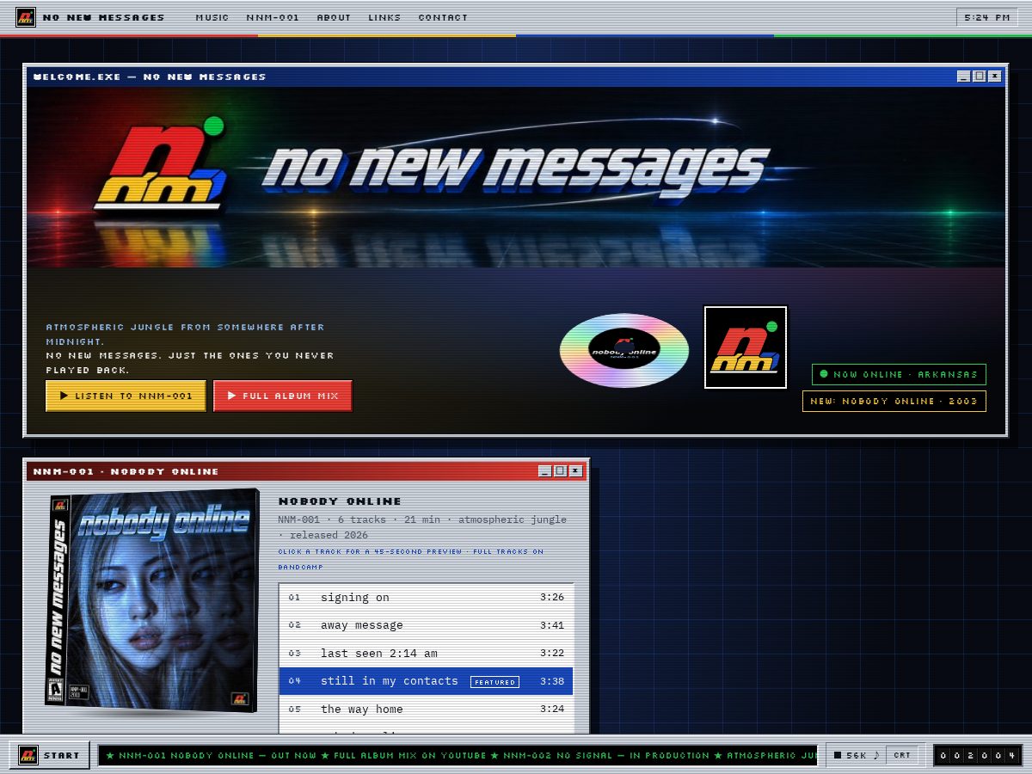Click the NM logo icon in top bar

(26, 17)
